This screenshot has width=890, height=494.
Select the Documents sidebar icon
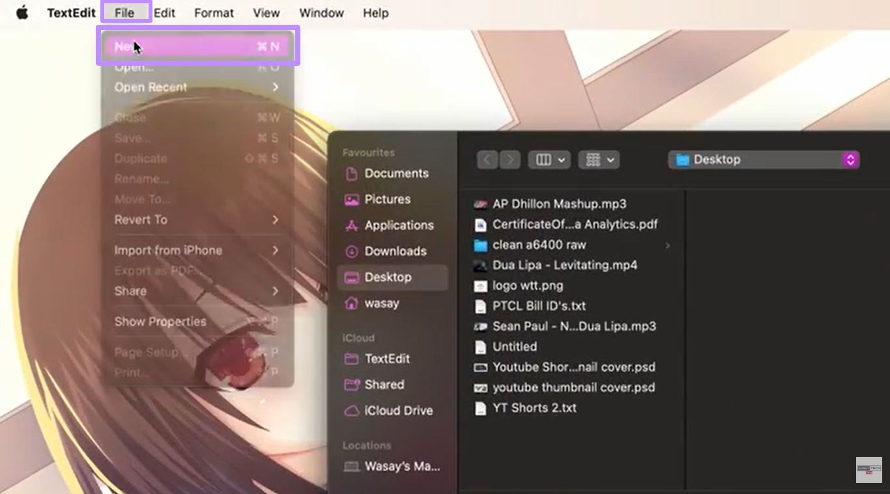[352, 173]
